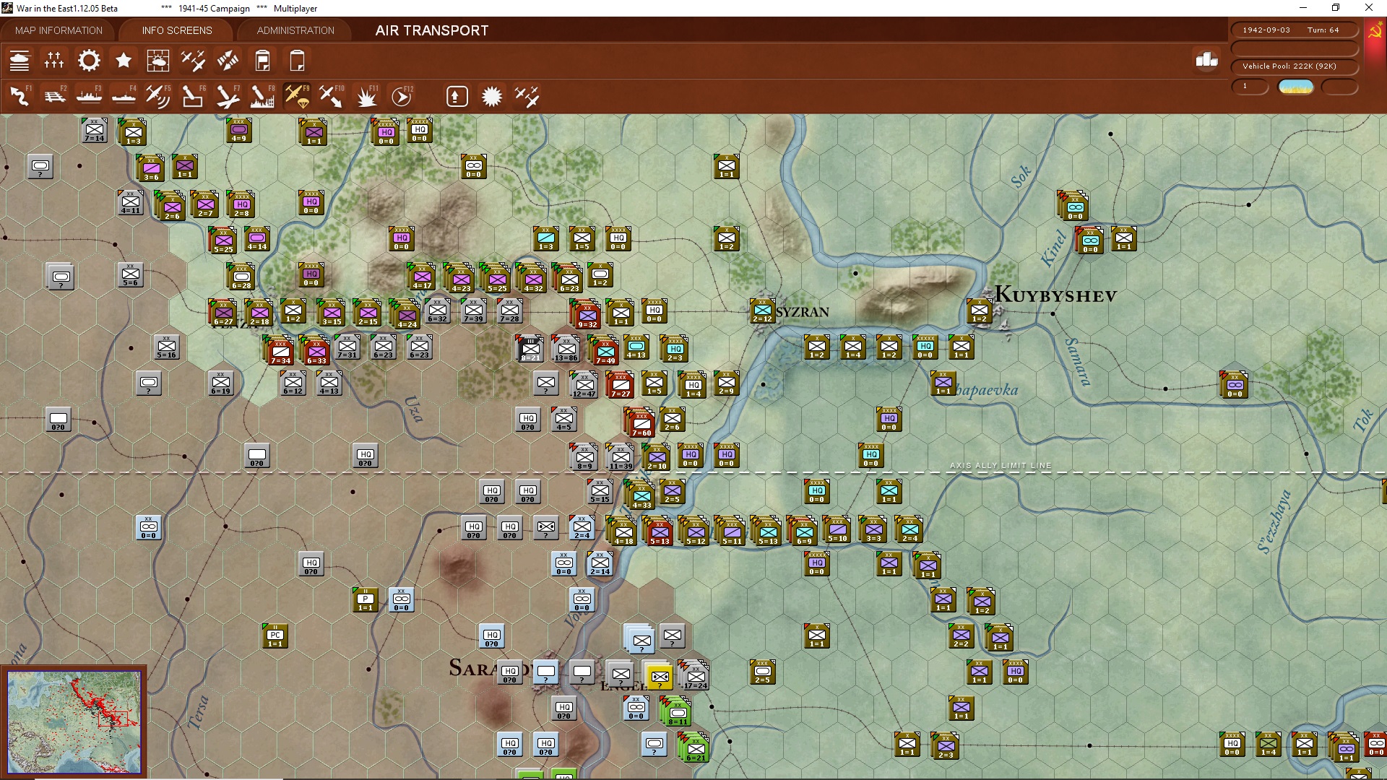Select Bomb city mode F8
1387x780 pixels.
tap(262, 96)
